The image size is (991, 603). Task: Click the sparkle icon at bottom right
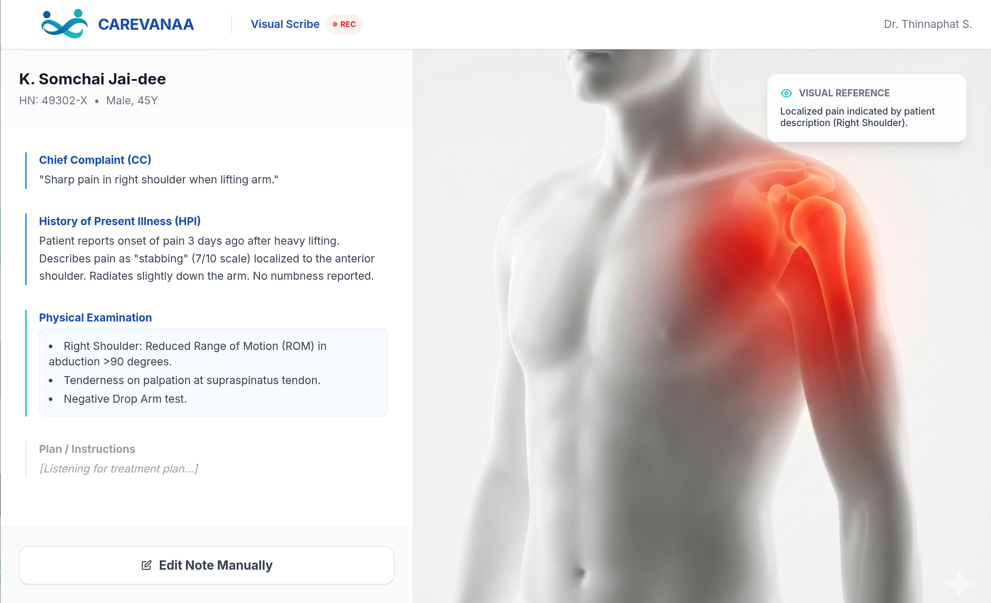coord(959,583)
